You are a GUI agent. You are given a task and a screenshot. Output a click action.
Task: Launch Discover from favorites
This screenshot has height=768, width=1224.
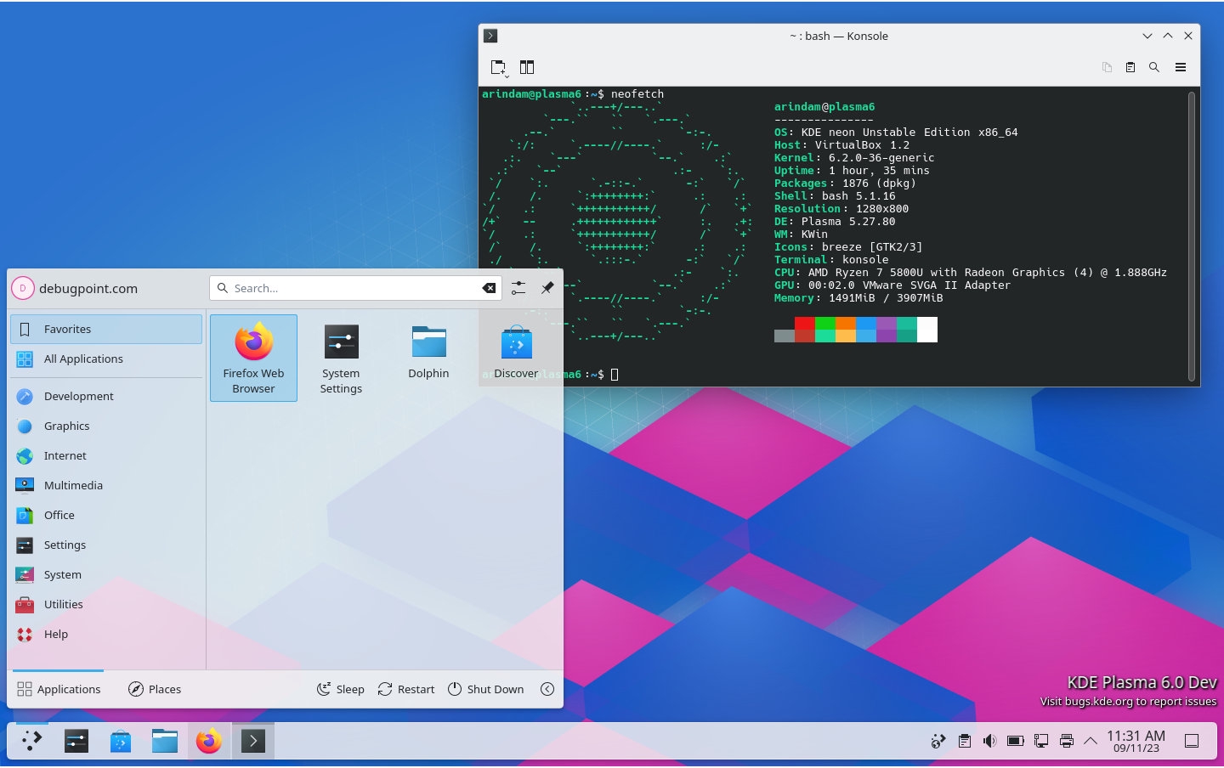pyautogui.click(x=516, y=358)
